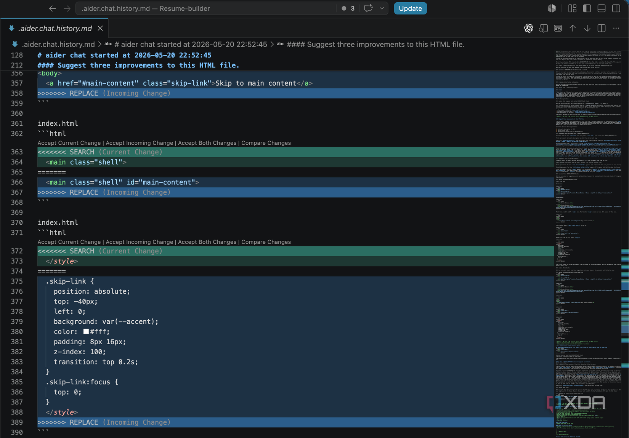
Task: Click 'transition: top 0.2s;' on line 383
Action: 96,362
